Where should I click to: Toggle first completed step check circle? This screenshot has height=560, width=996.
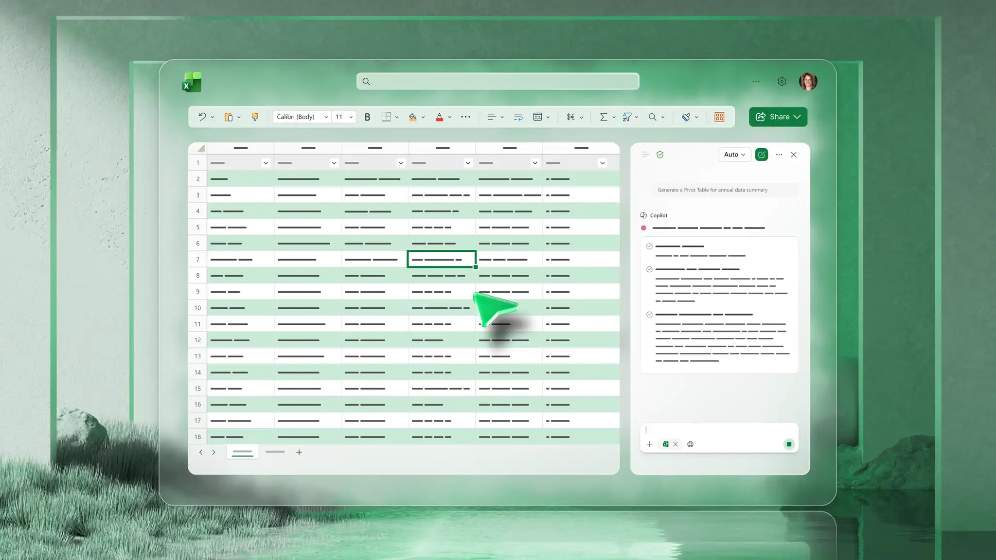(649, 246)
